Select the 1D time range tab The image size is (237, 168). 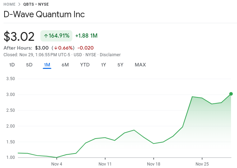coord(12,65)
